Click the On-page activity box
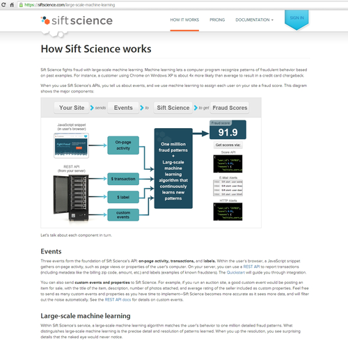 123,145
